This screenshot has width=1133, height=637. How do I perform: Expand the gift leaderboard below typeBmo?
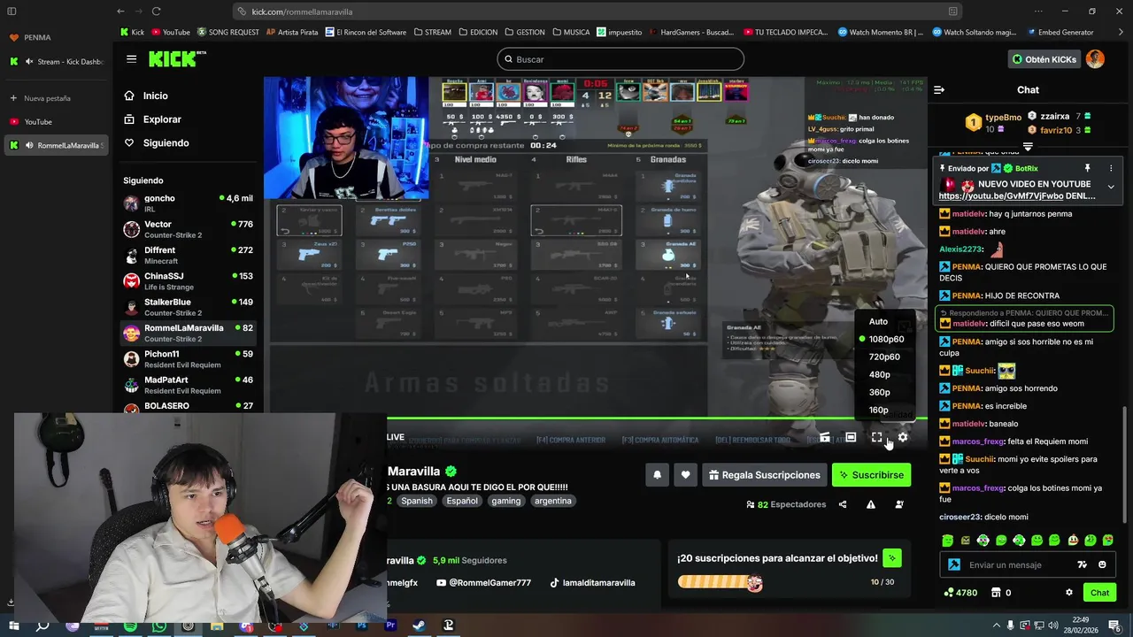1028,147
